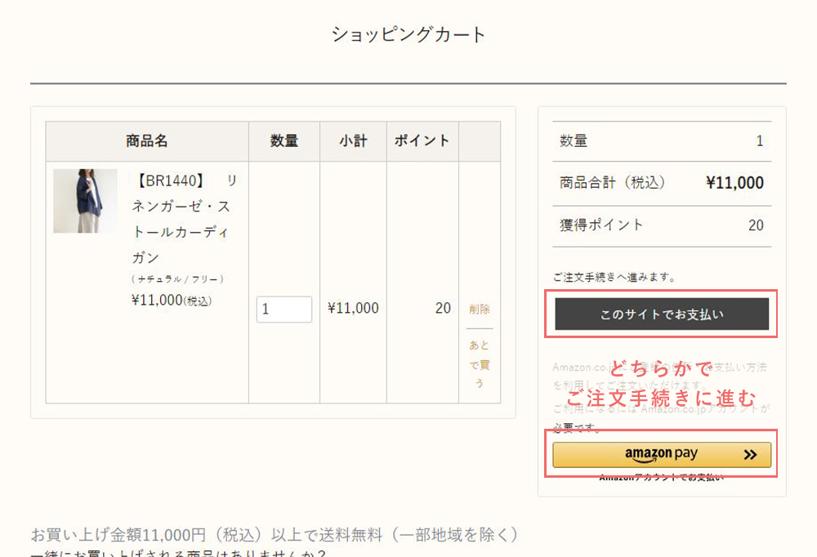The width and height of the screenshot is (817, 557).
Task: Select the 小計 column header
Action: [353, 140]
